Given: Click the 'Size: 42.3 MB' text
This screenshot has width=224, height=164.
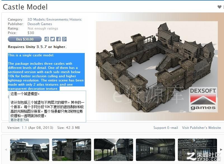Looking at the screenshot, I should pyautogui.click(x=69, y=128).
